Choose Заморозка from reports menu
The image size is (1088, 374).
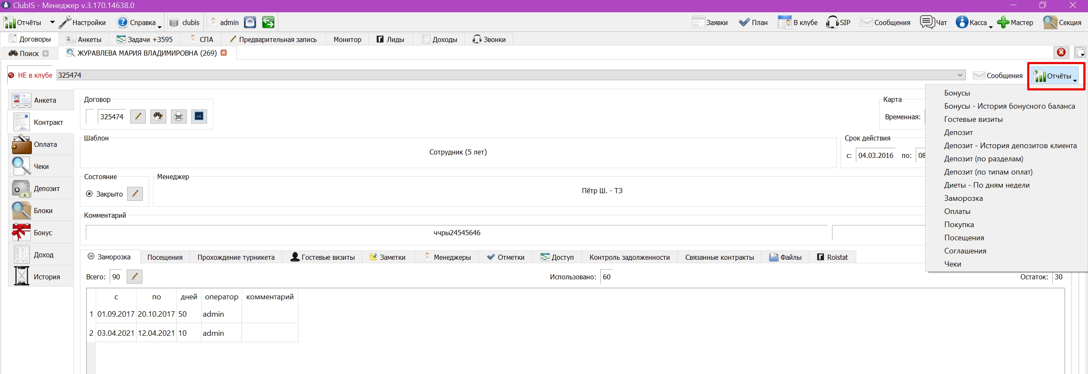963,198
